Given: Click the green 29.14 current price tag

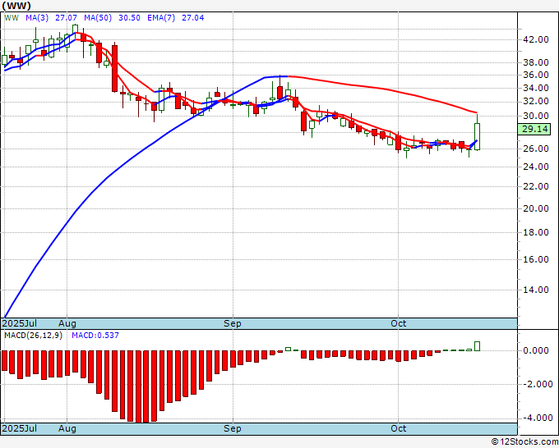Looking at the screenshot, I should (x=534, y=129).
